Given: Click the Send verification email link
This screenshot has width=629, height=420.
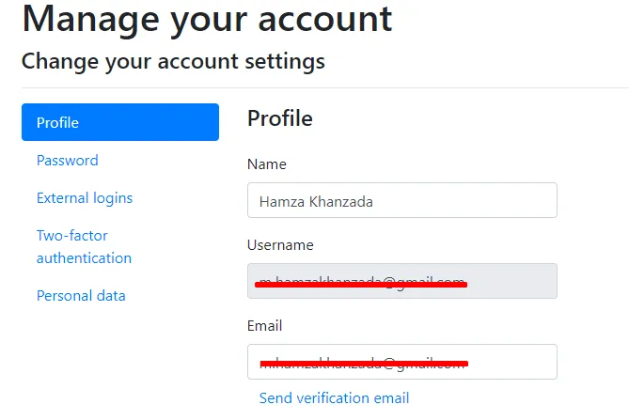Looking at the screenshot, I should (334, 398).
